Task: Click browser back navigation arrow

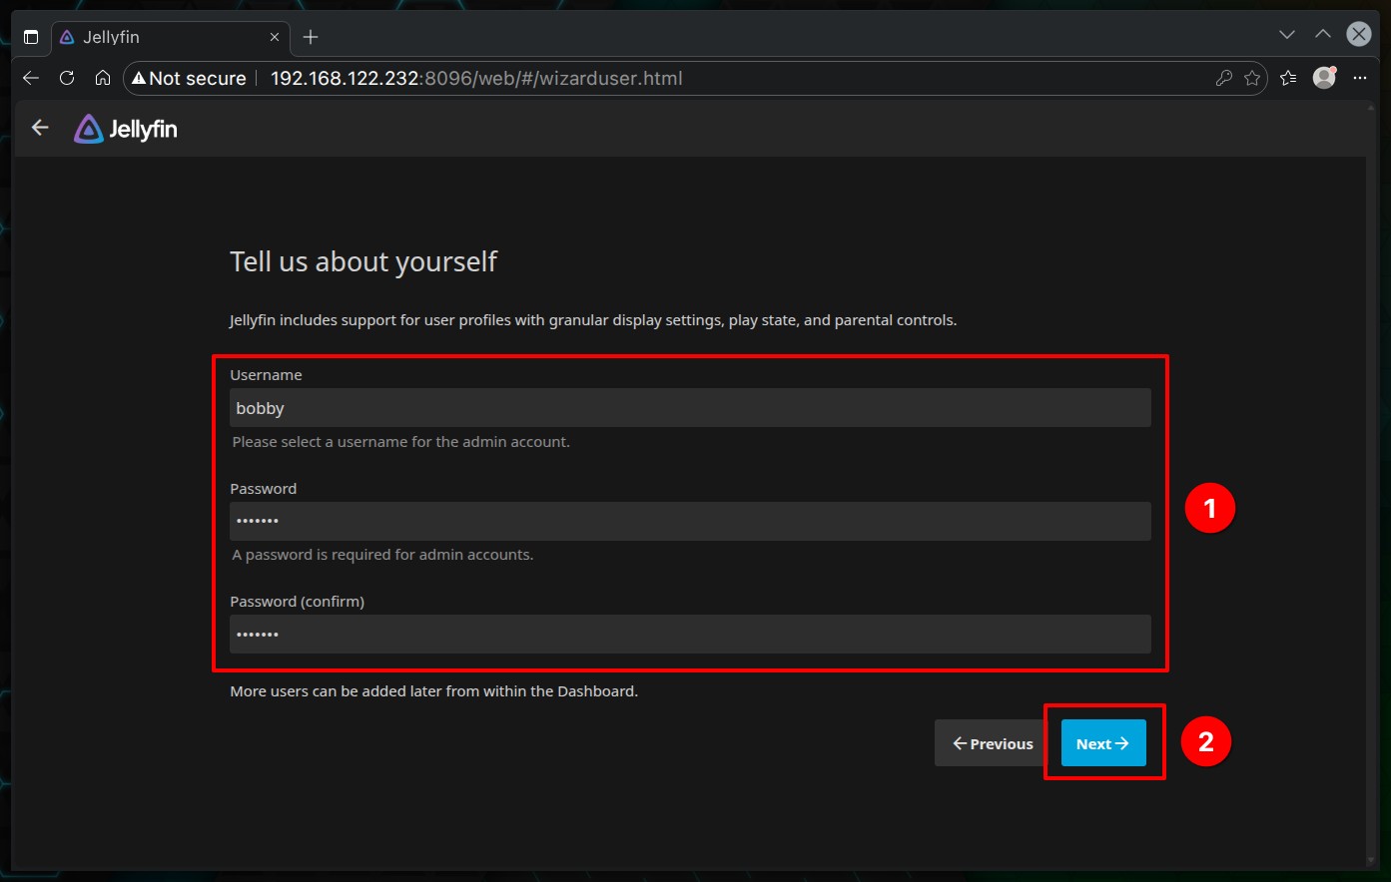Action: tap(31, 78)
